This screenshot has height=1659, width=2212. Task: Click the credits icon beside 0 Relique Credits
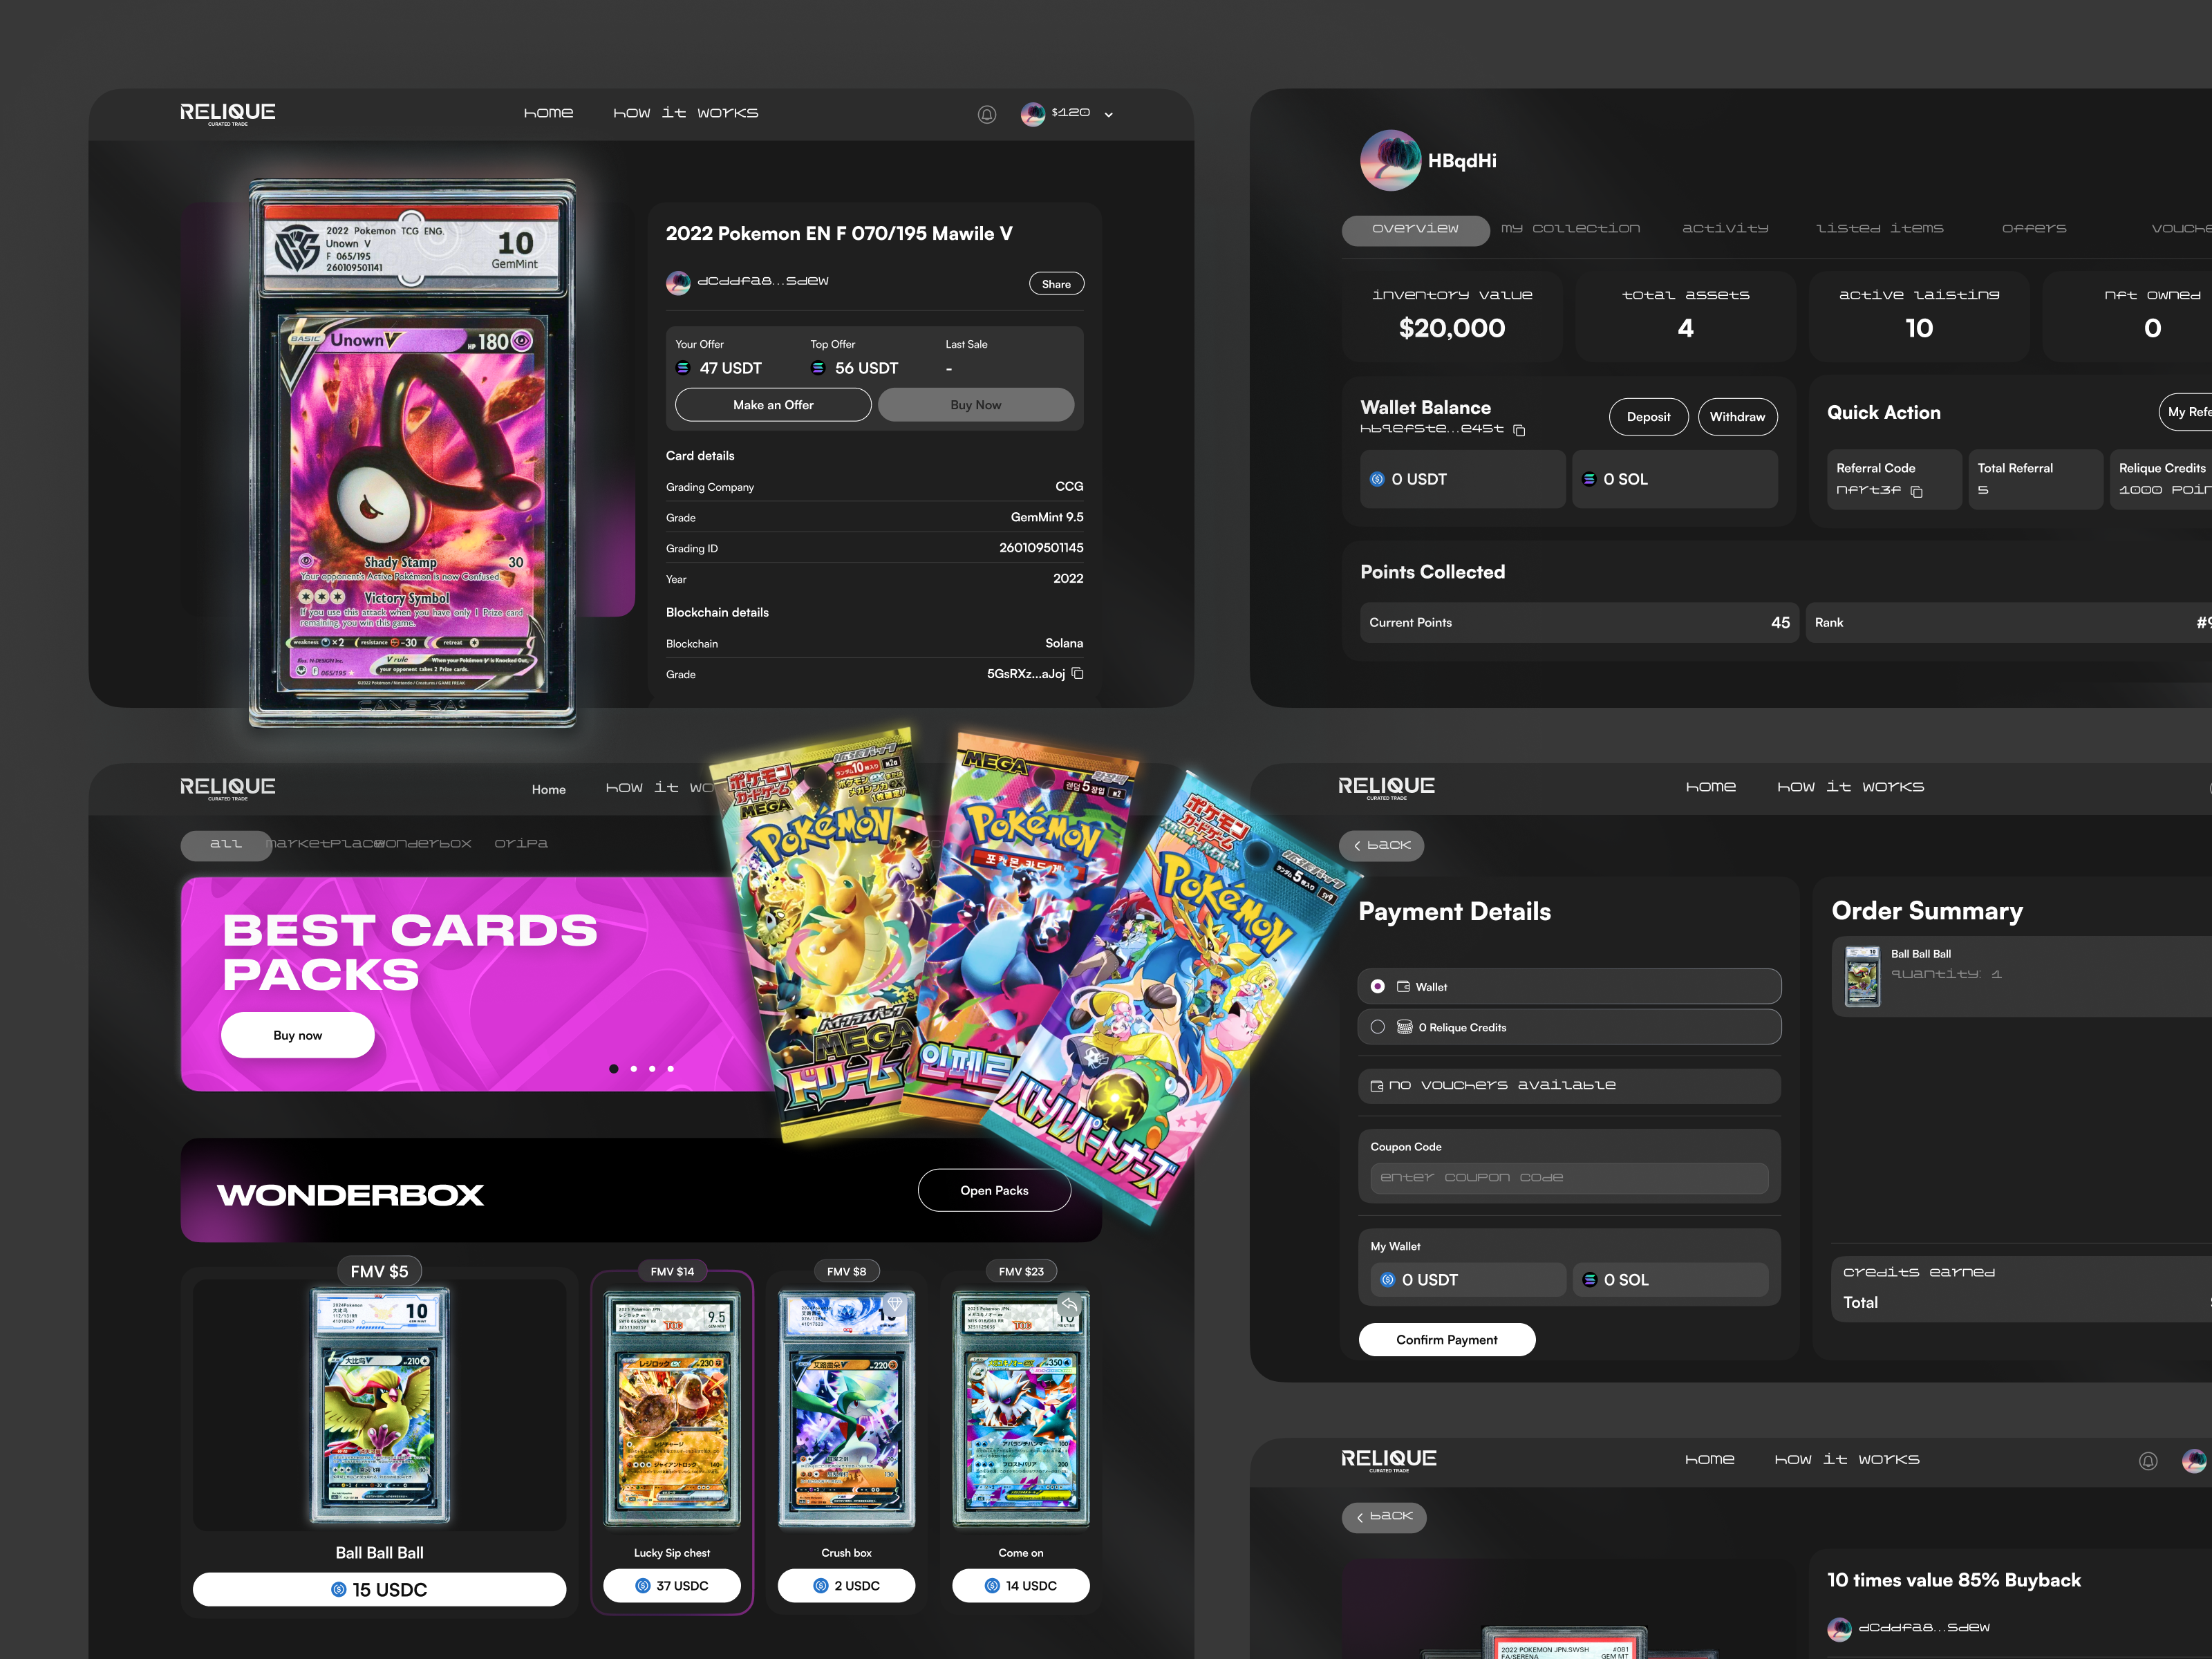point(1404,1027)
